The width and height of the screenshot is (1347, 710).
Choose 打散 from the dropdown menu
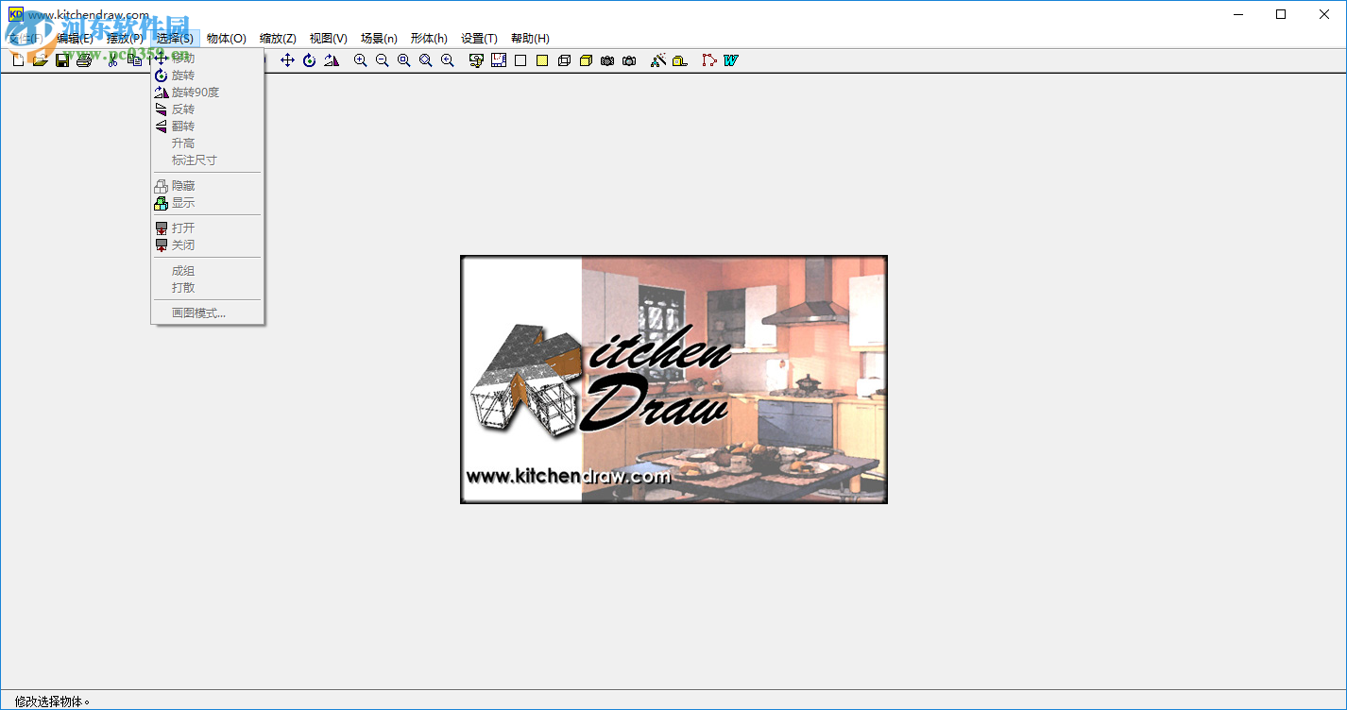(x=208, y=288)
